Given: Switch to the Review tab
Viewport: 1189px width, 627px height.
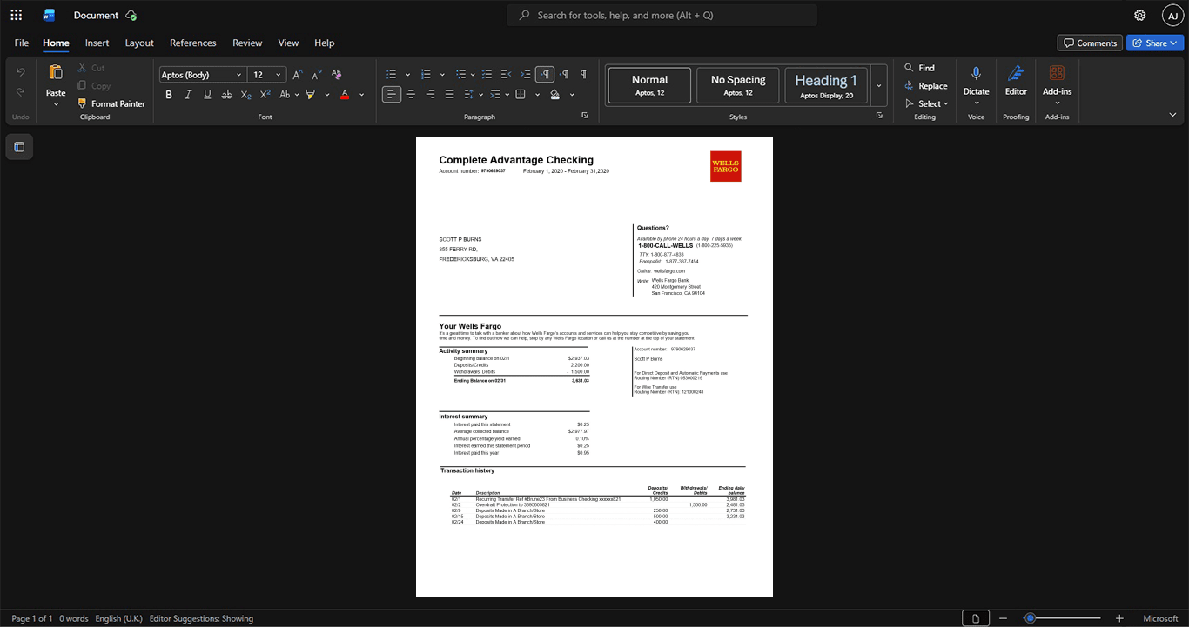Looking at the screenshot, I should [247, 43].
